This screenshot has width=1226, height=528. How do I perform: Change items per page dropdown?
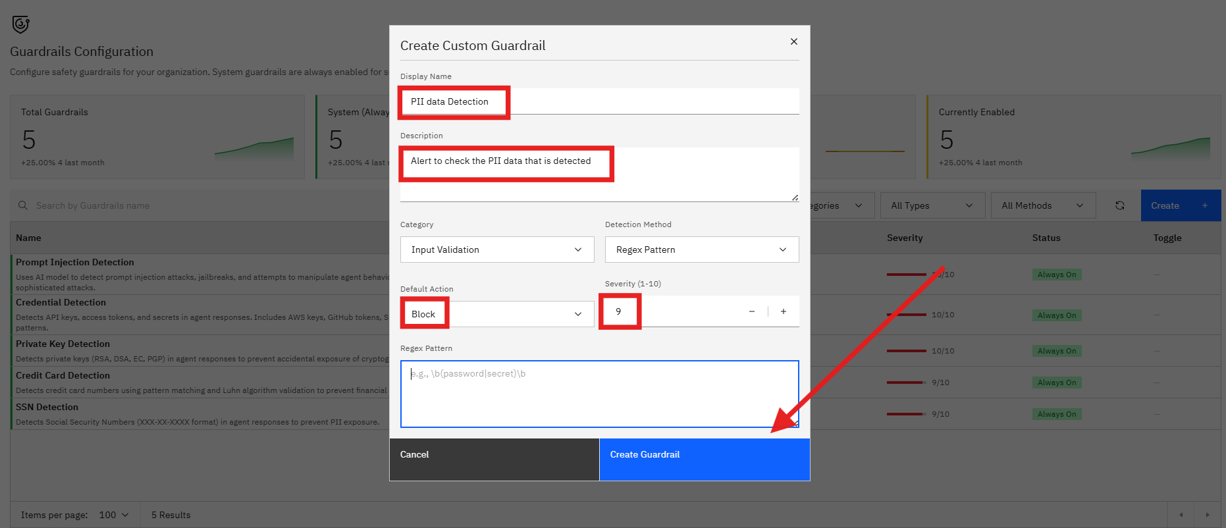pyautogui.click(x=114, y=515)
